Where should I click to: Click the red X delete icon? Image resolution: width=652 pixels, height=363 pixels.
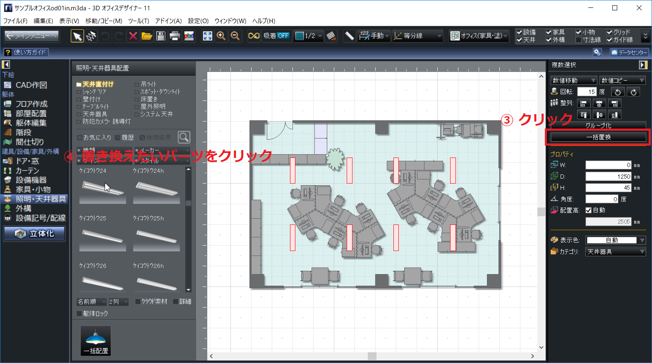click(x=133, y=36)
